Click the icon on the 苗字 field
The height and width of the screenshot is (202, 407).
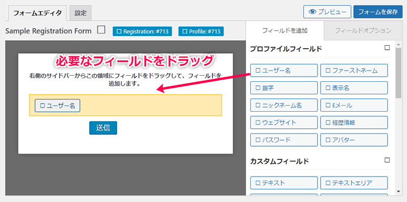[x=258, y=88]
